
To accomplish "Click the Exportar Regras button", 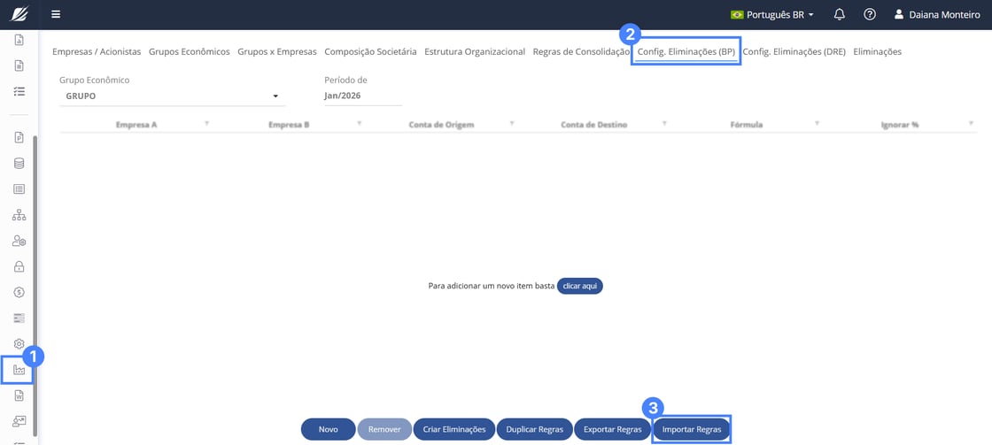I will point(612,429).
